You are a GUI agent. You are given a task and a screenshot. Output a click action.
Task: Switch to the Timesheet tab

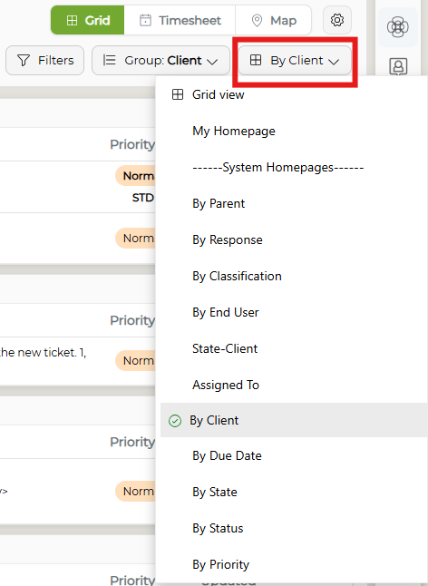click(x=180, y=20)
